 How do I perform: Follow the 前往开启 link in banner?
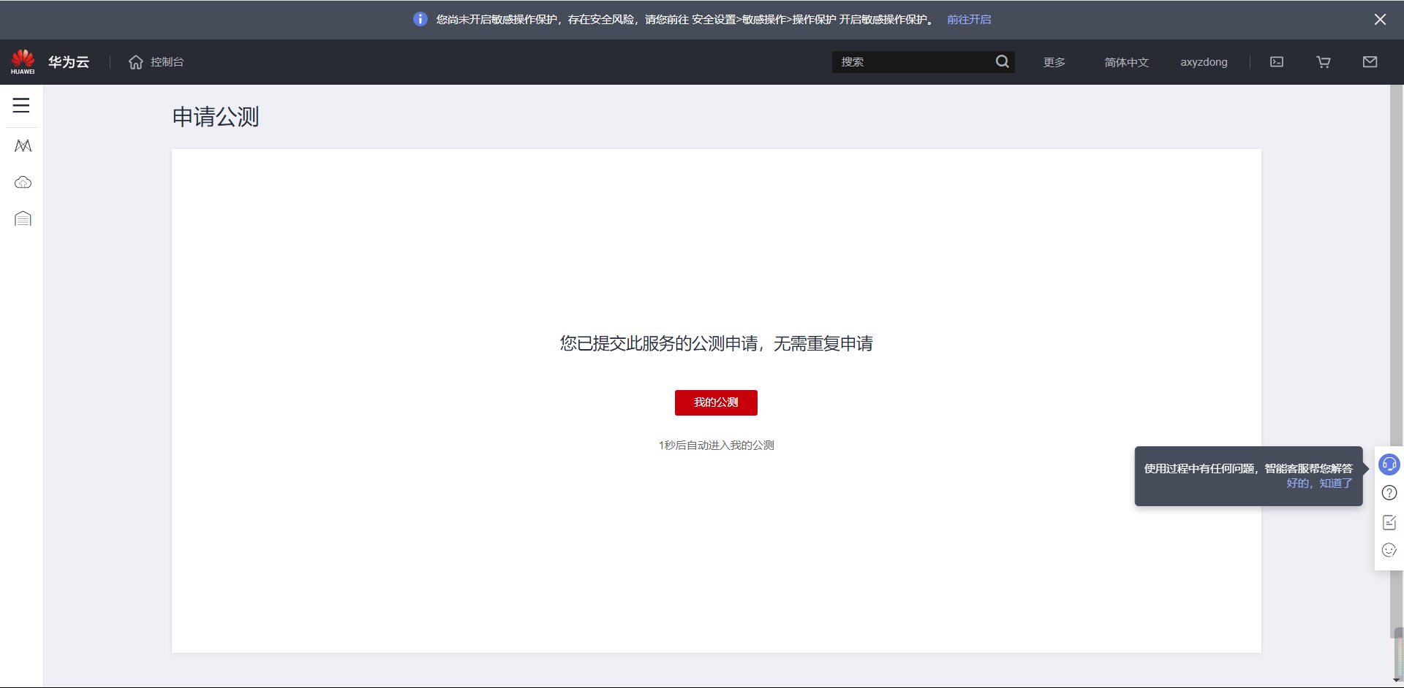click(x=969, y=20)
